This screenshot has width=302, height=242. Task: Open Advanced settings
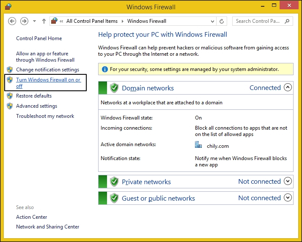pos(37,106)
